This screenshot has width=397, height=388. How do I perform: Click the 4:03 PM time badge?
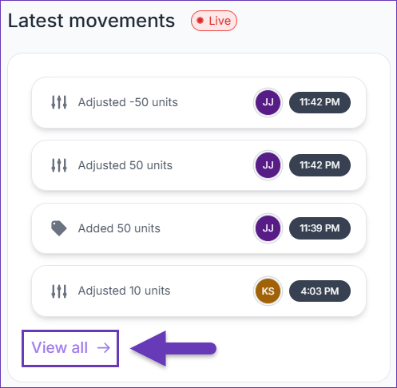pyautogui.click(x=320, y=291)
